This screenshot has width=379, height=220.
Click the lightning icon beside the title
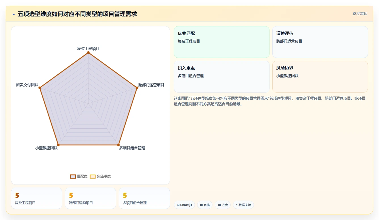click(x=14, y=14)
